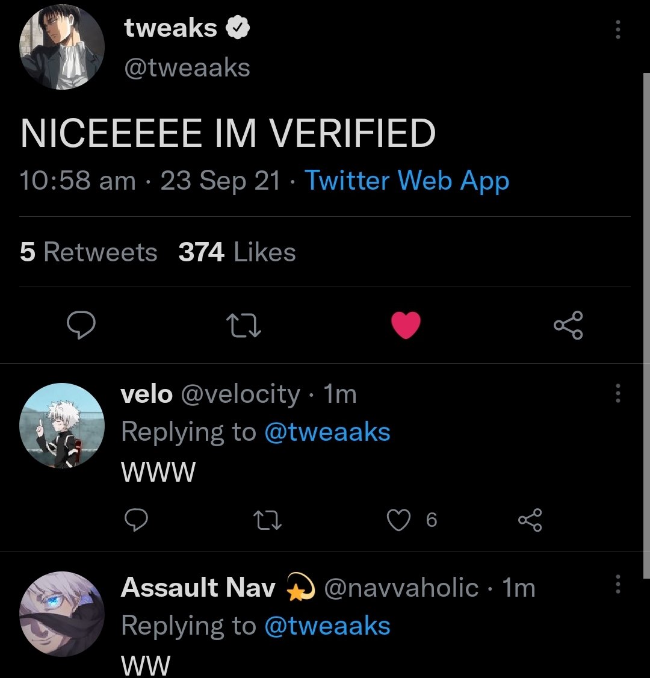Image resolution: width=650 pixels, height=678 pixels.
Task: Open velo's profile avatar
Action: (x=62, y=425)
